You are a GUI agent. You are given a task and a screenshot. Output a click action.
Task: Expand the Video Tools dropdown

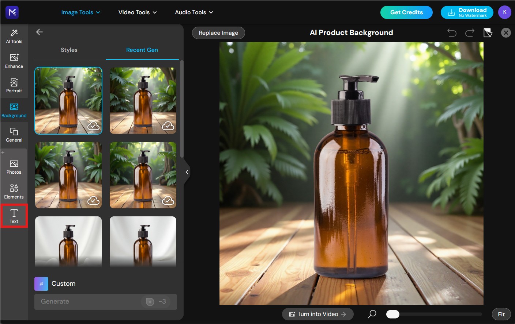point(138,12)
